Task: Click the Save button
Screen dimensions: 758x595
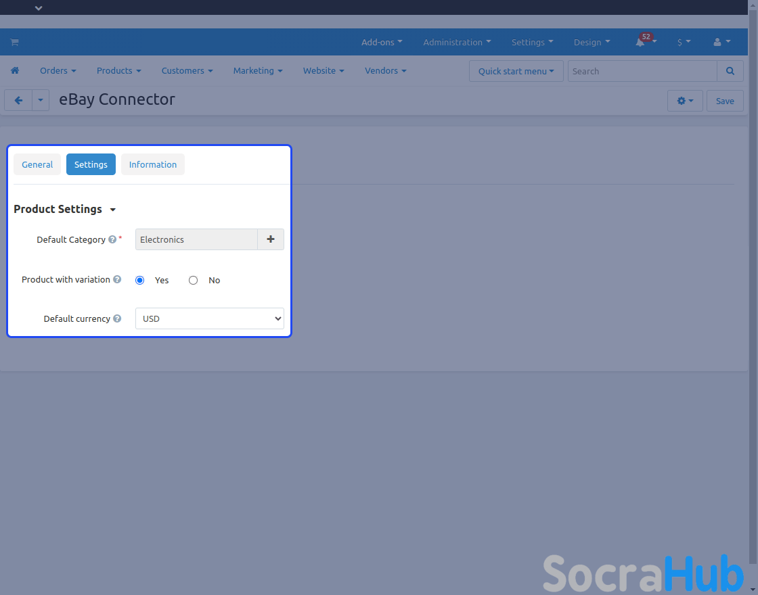Action: click(725, 101)
